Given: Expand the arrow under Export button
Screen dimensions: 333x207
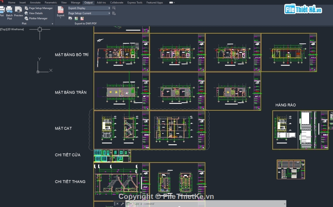Looking at the screenshot, I should (61, 18).
